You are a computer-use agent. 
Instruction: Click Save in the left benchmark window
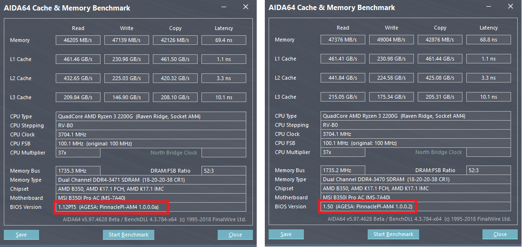click(x=21, y=235)
